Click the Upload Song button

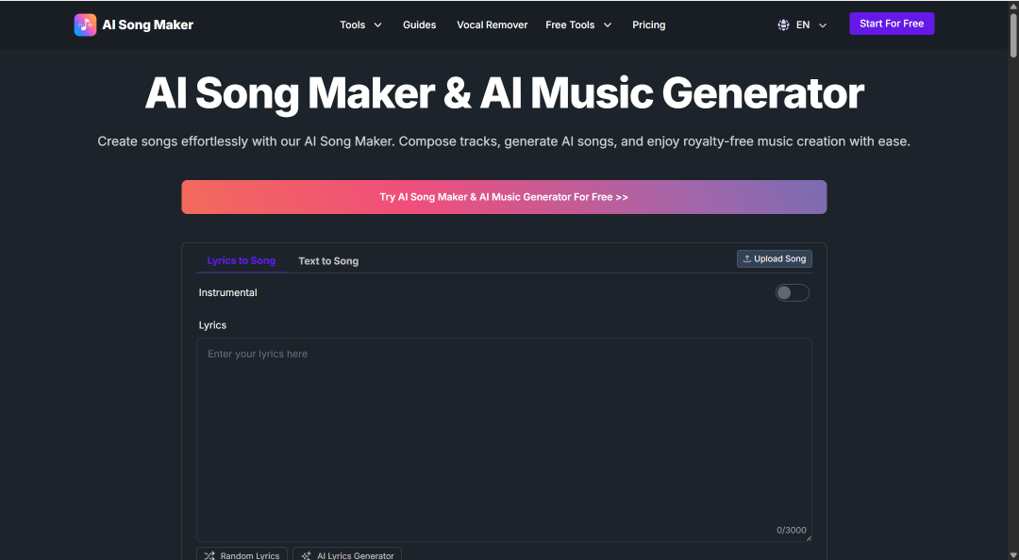click(774, 258)
